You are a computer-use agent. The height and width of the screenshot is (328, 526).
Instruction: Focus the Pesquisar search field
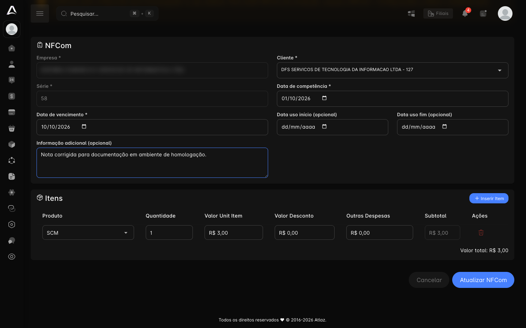[107, 13]
